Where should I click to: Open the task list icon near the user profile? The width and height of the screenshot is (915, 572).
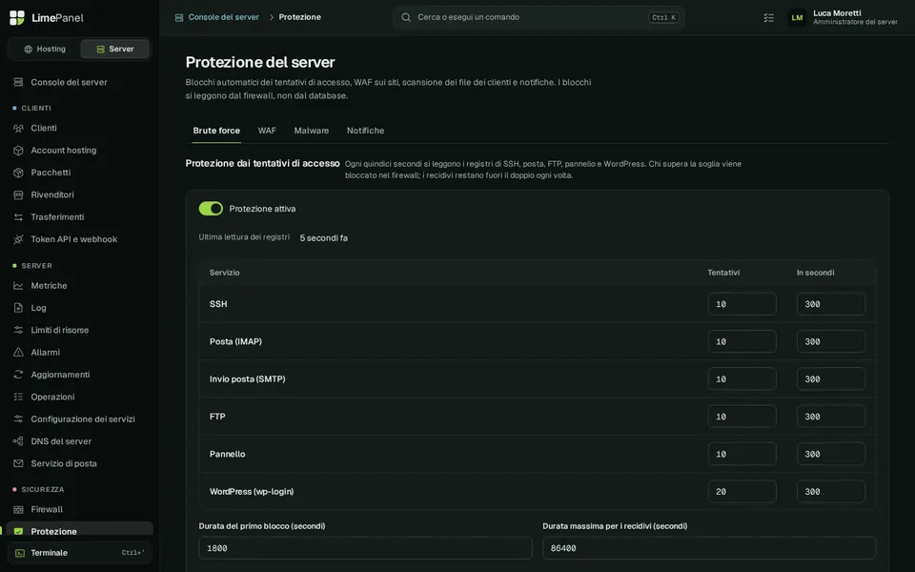pyautogui.click(x=768, y=17)
